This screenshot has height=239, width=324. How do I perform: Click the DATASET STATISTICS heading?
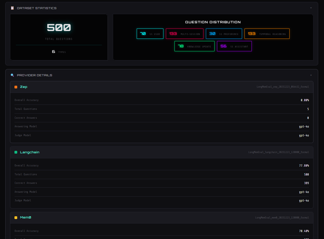click(x=37, y=8)
